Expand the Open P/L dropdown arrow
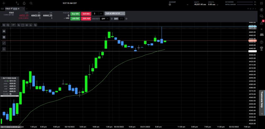Image resolution: width=265 pixels, height=129 pixels. tap(217, 4)
